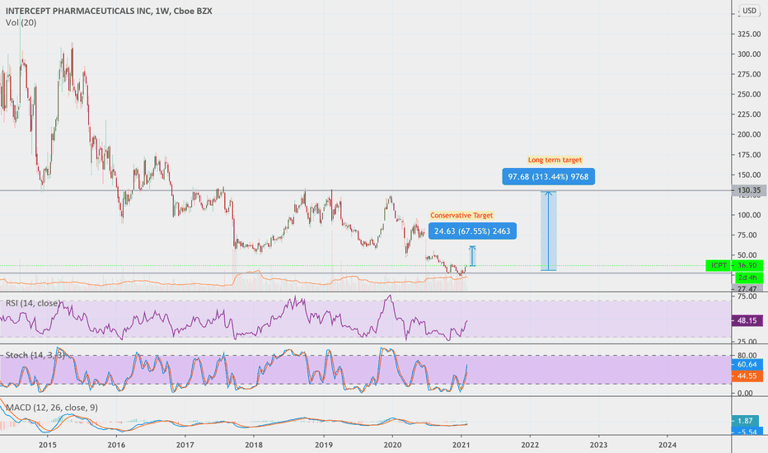Select the RSI (14, close) indicator label
The image size is (768, 453).
(33, 303)
